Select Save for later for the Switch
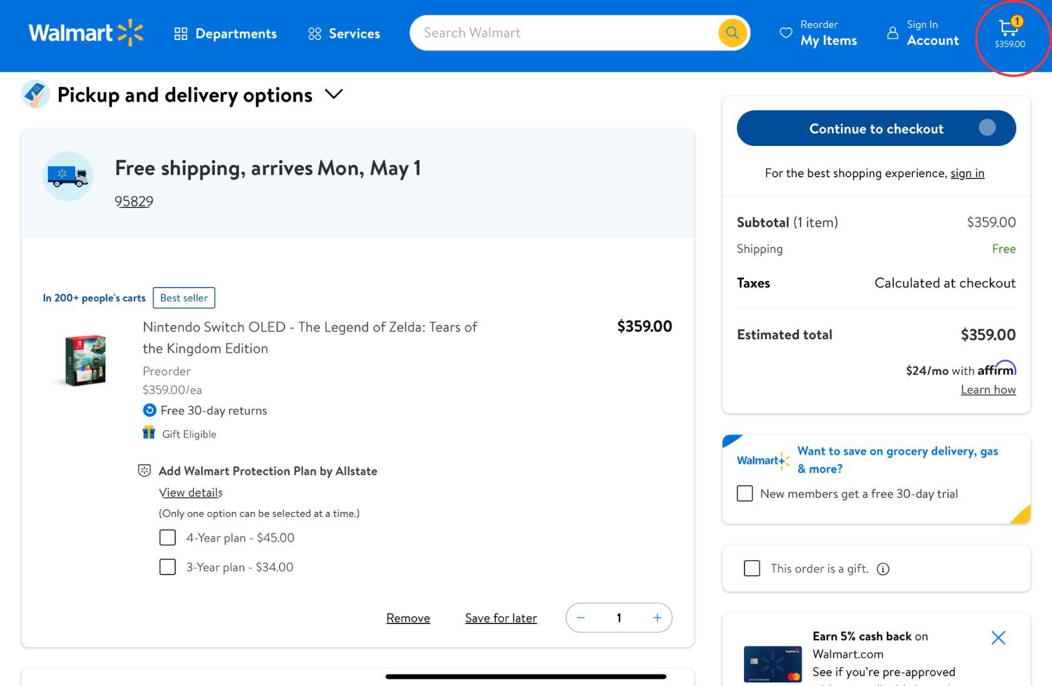 pos(500,618)
